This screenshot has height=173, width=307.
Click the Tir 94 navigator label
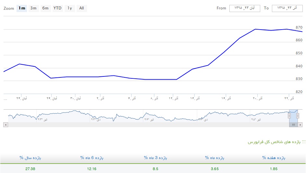[x=149, y=119]
